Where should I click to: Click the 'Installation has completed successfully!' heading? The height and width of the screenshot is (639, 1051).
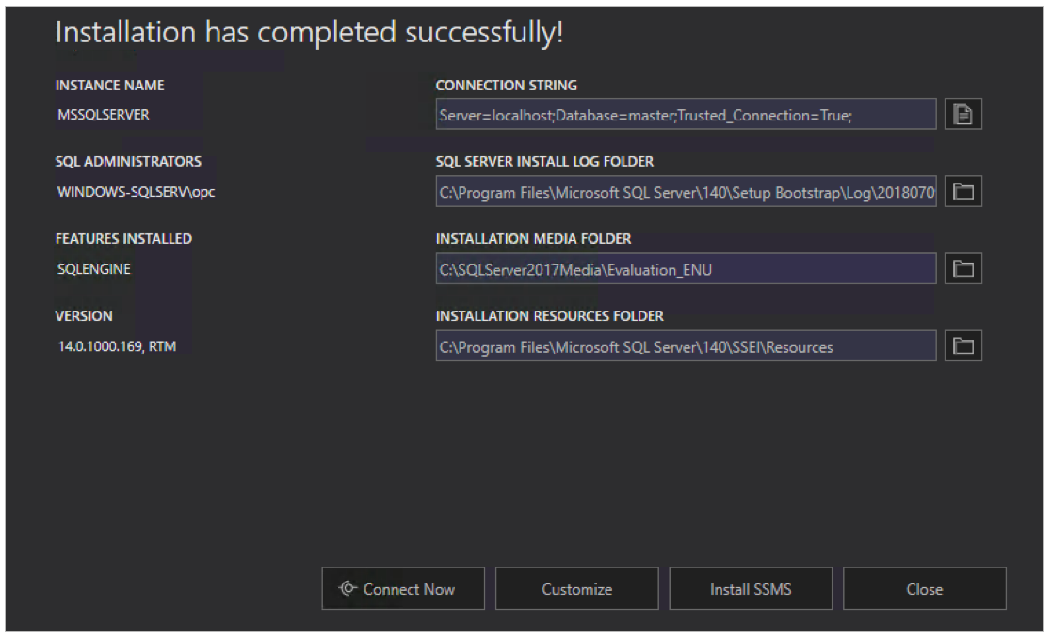point(309,32)
